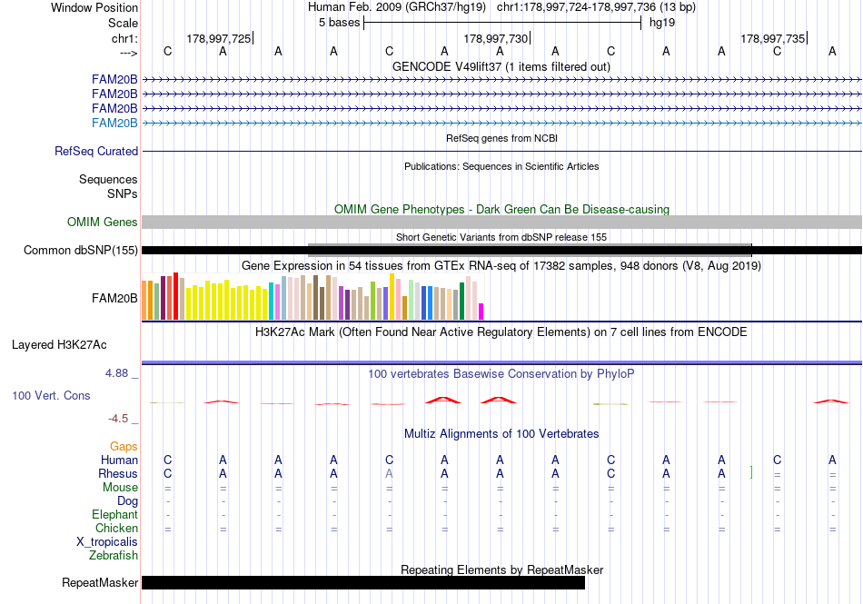Open Repeating Elements by RepeatMasker title
This screenshot has width=863, height=604.
(501, 569)
